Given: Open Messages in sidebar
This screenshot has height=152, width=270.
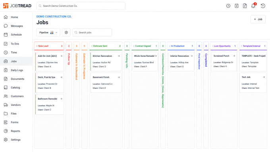Looking at the screenshot, I should click(16, 26).
